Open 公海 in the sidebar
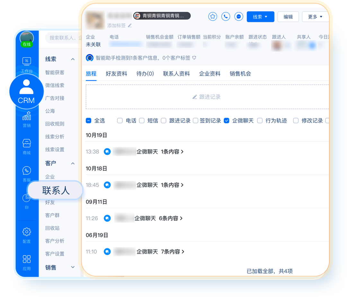This screenshot has width=347, height=297. click(x=50, y=111)
